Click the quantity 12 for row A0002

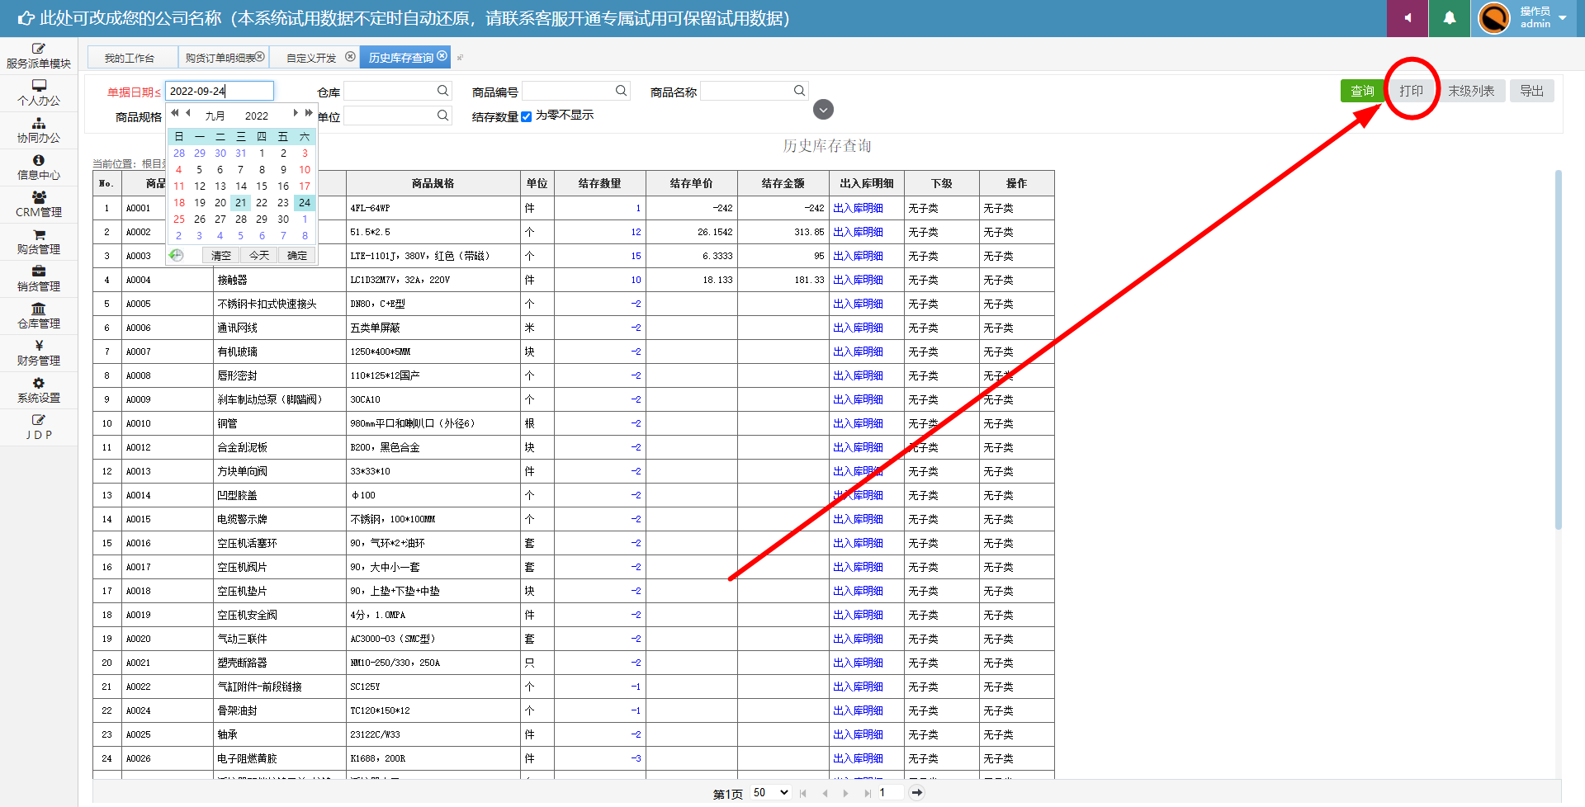[x=636, y=232]
